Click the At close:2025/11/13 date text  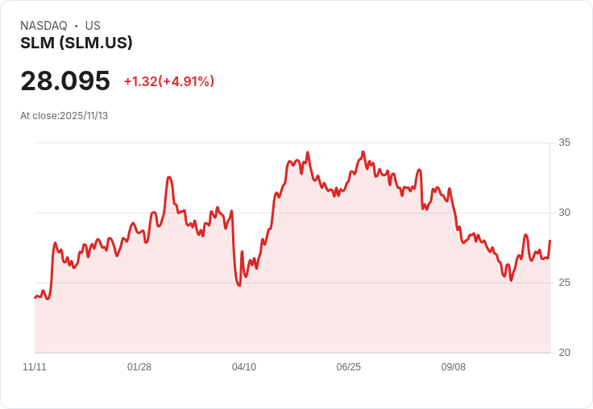(64, 116)
